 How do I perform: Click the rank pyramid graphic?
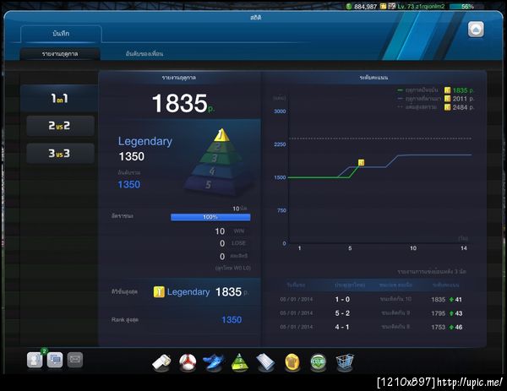219,162
